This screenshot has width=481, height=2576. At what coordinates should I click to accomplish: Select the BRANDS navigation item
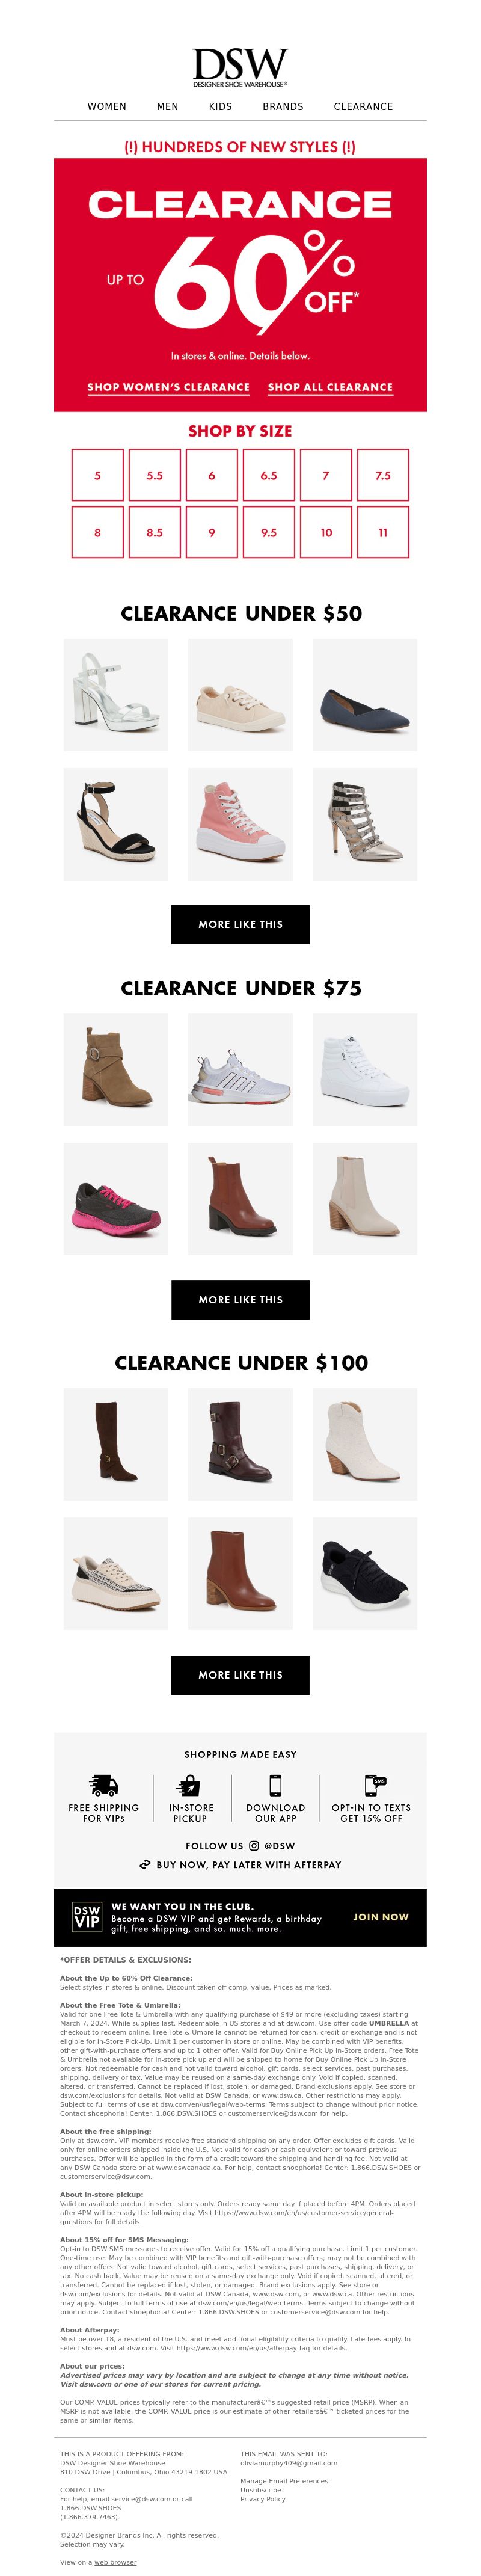pyautogui.click(x=283, y=106)
